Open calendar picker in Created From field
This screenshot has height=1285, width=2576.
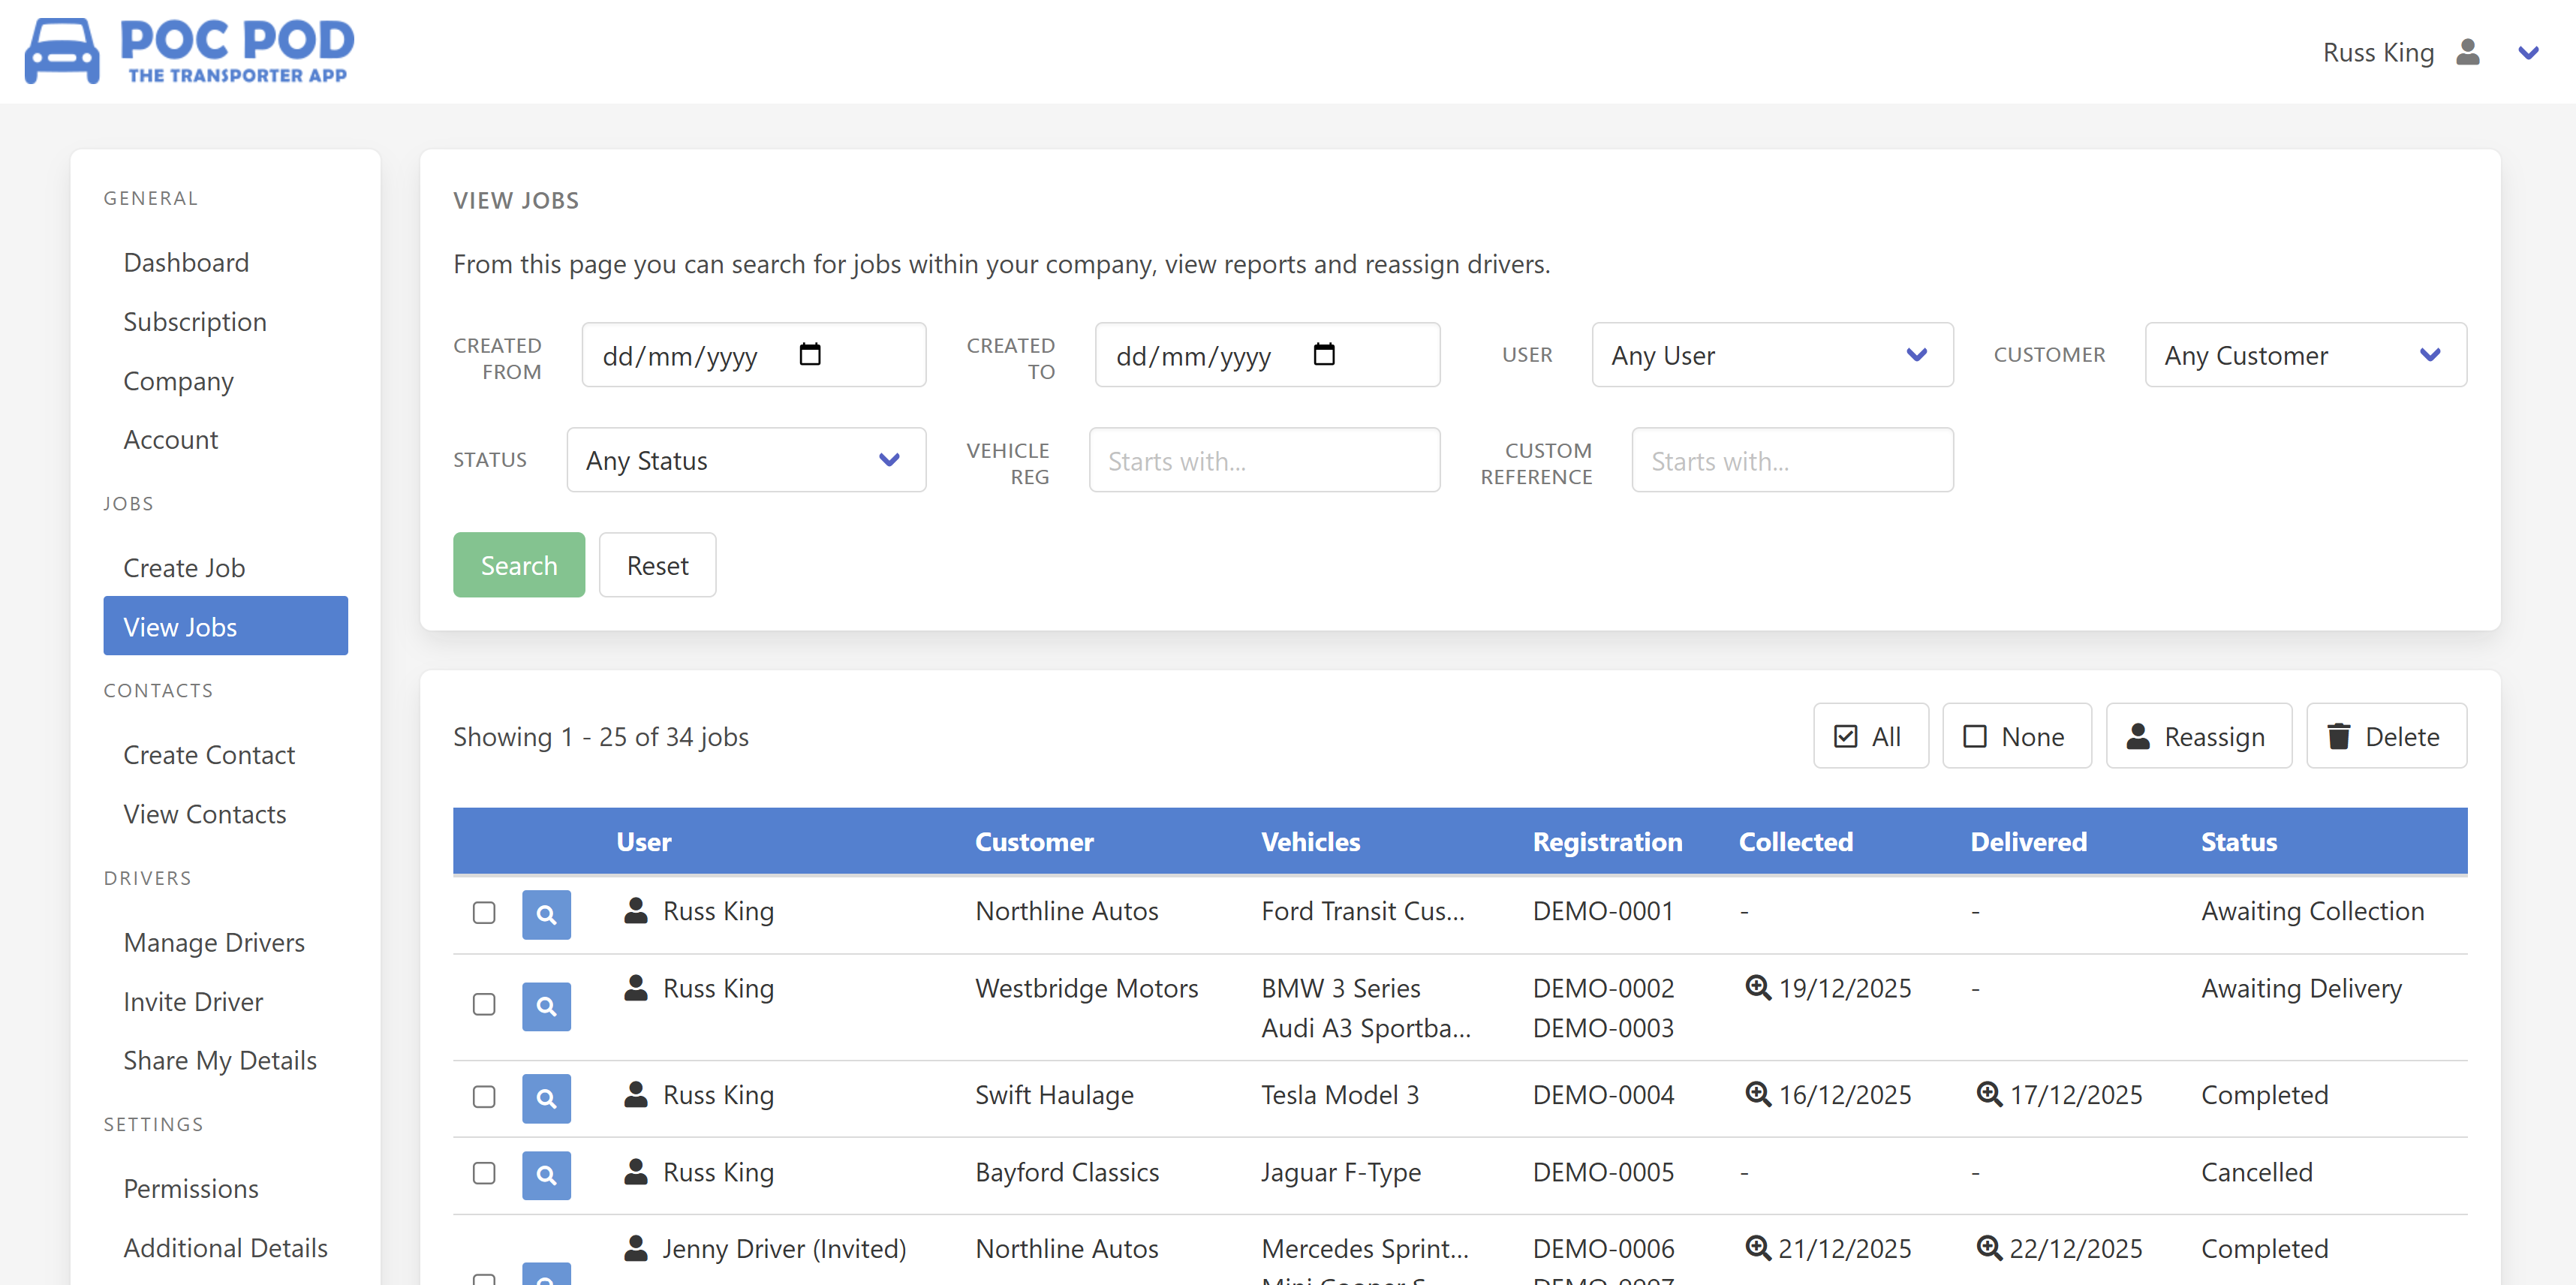coord(810,355)
